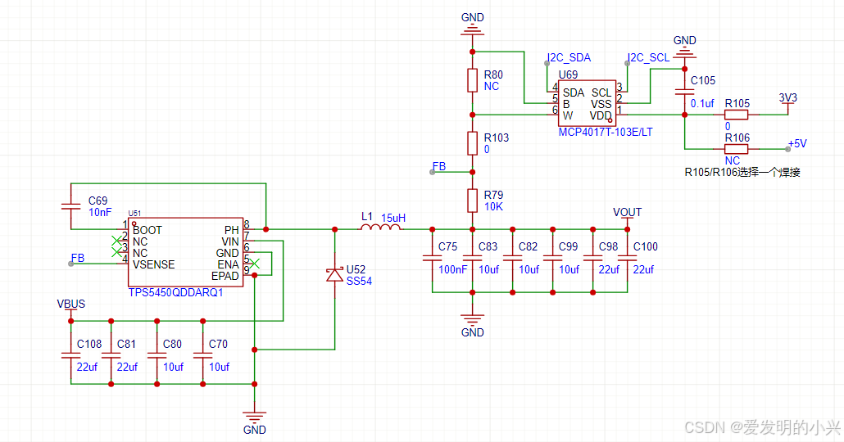This screenshot has height=442, width=844.
Task: Click the NC value of R106
Action: click(x=732, y=160)
